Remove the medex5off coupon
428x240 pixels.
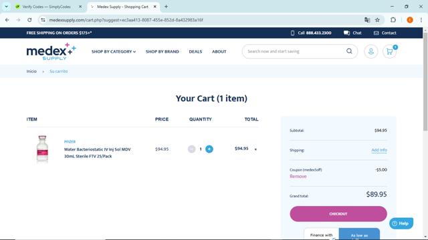point(298,176)
